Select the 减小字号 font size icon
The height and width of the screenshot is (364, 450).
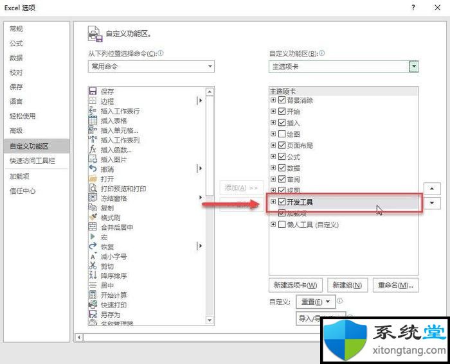click(93, 256)
